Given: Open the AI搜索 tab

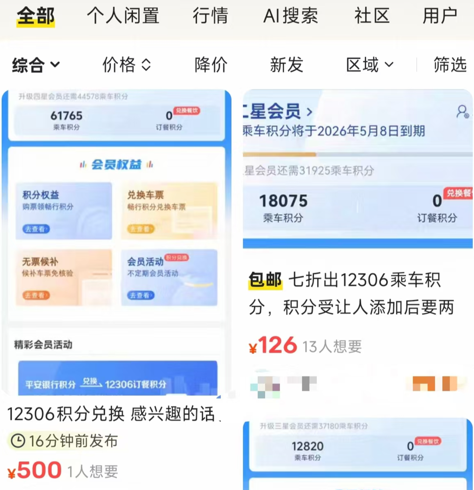Looking at the screenshot, I should tap(291, 16).
